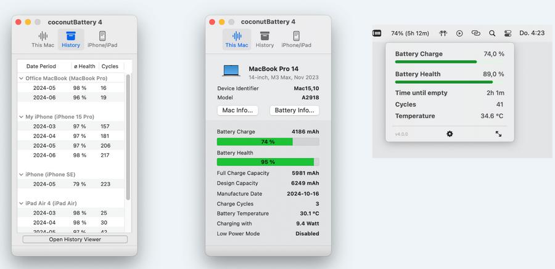This screenshot has width=555, height=269.
Task: Click the history list vertical scrollbar
Action: coord(128,137)
